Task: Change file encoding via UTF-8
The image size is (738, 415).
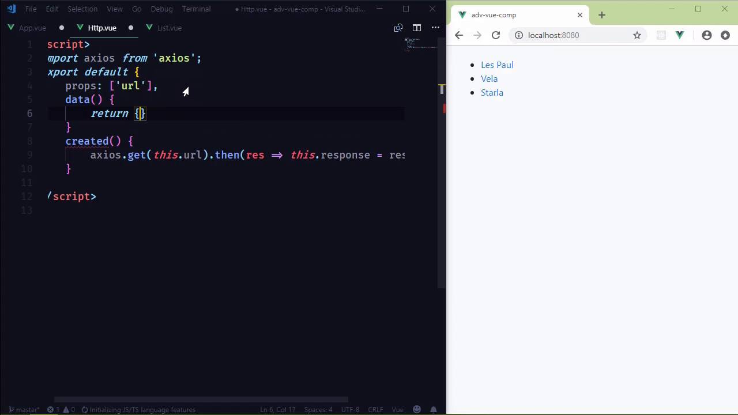Action: pos(350,410)
